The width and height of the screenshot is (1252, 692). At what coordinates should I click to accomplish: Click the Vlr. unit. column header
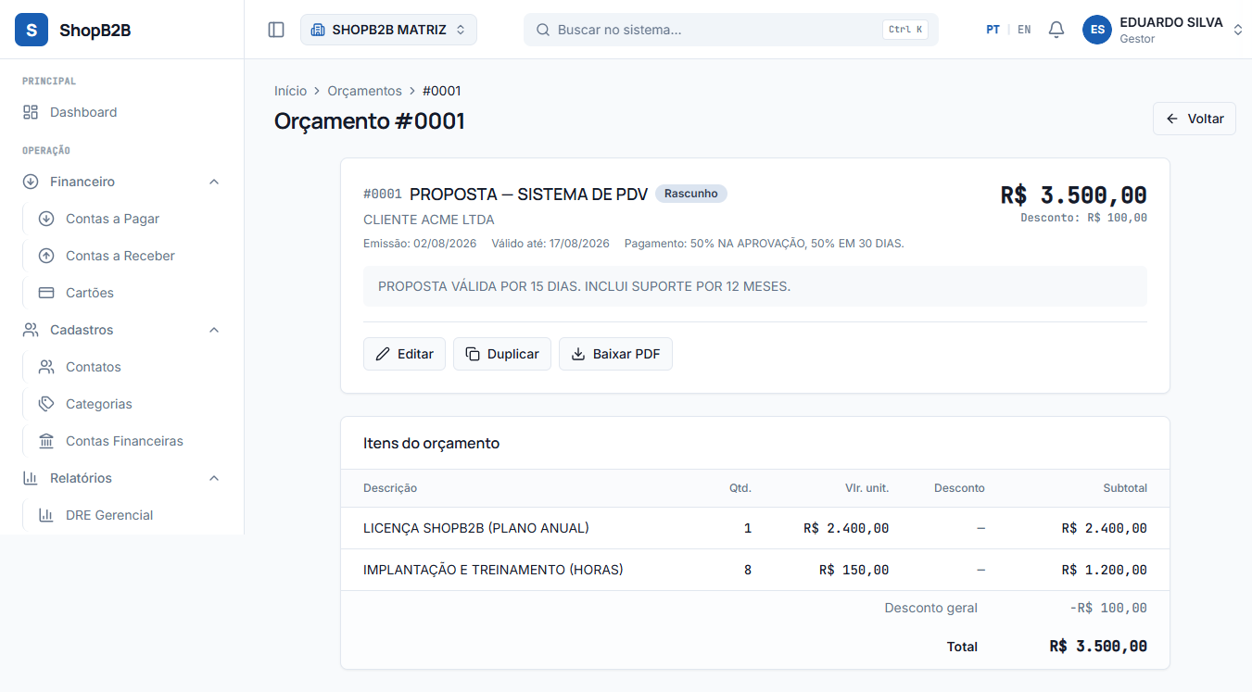(867, 488)
